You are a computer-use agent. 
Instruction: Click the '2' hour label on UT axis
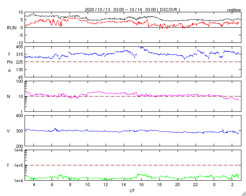232,185
